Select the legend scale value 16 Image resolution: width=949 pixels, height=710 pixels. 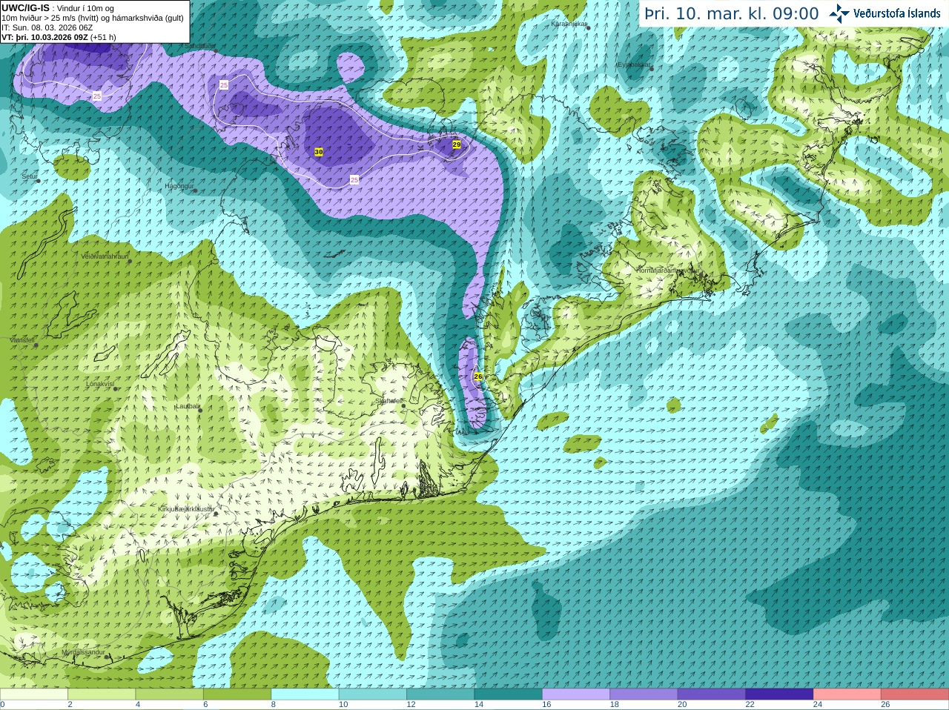(546, 705)
